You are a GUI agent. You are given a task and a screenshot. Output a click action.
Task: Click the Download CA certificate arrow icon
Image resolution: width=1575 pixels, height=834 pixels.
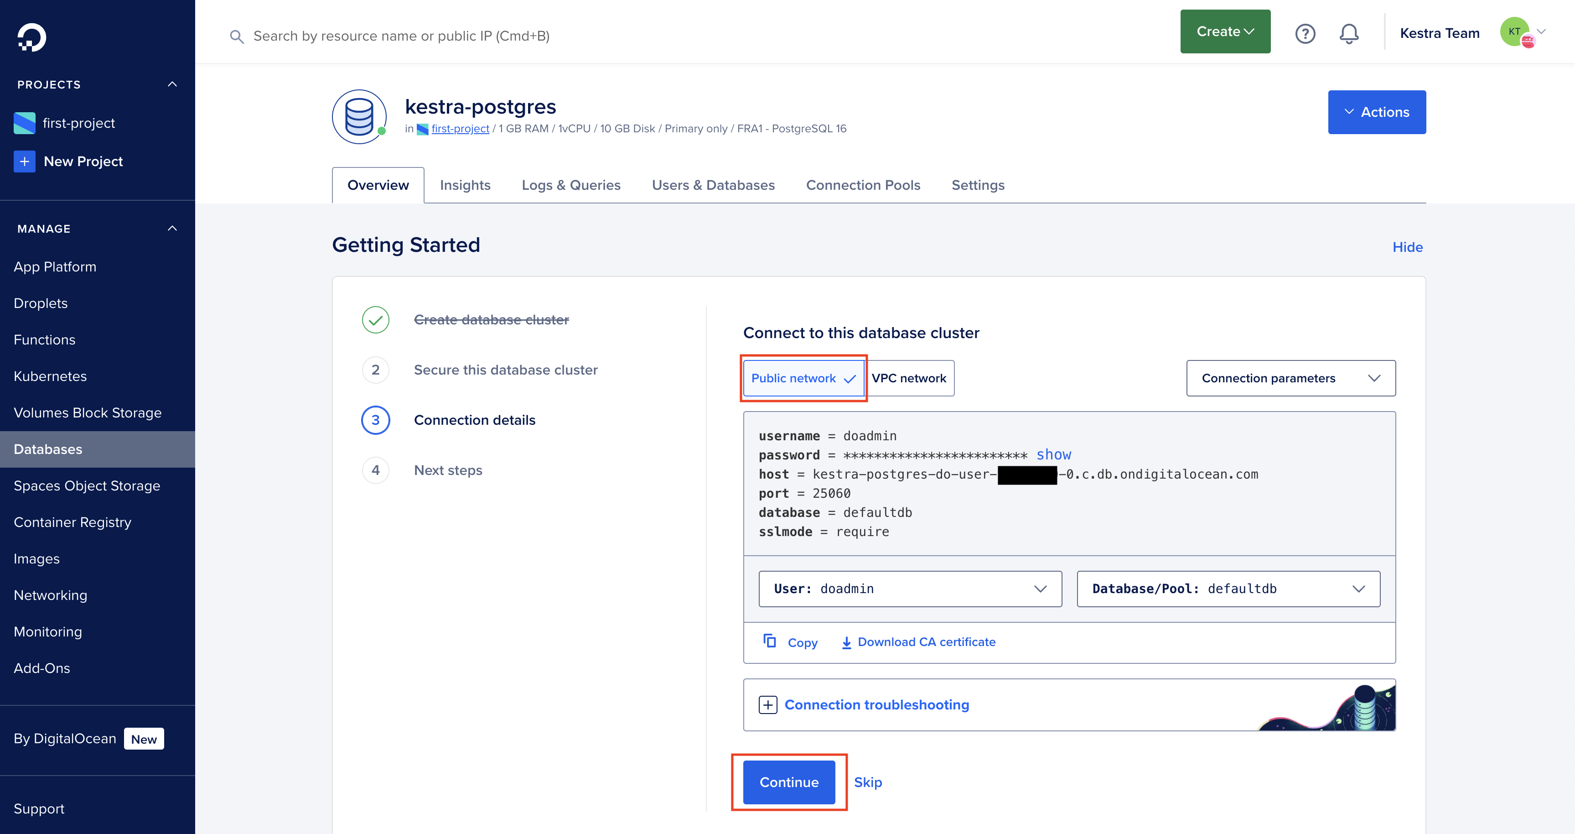click(846, 642)
